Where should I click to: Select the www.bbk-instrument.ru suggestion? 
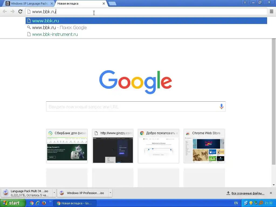coord(146,34)
